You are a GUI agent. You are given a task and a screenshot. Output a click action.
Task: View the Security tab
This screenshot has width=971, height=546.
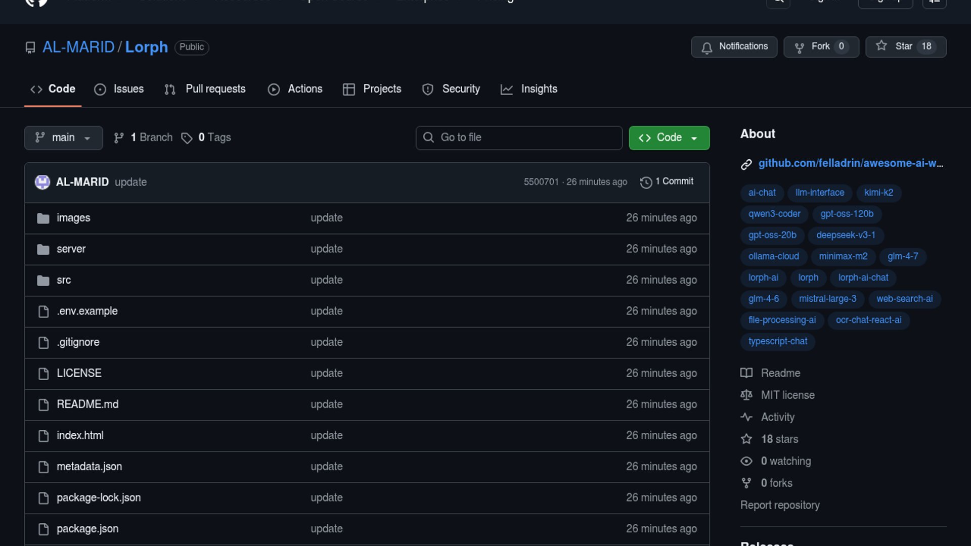pyautogui.click(x=451, y=89)
